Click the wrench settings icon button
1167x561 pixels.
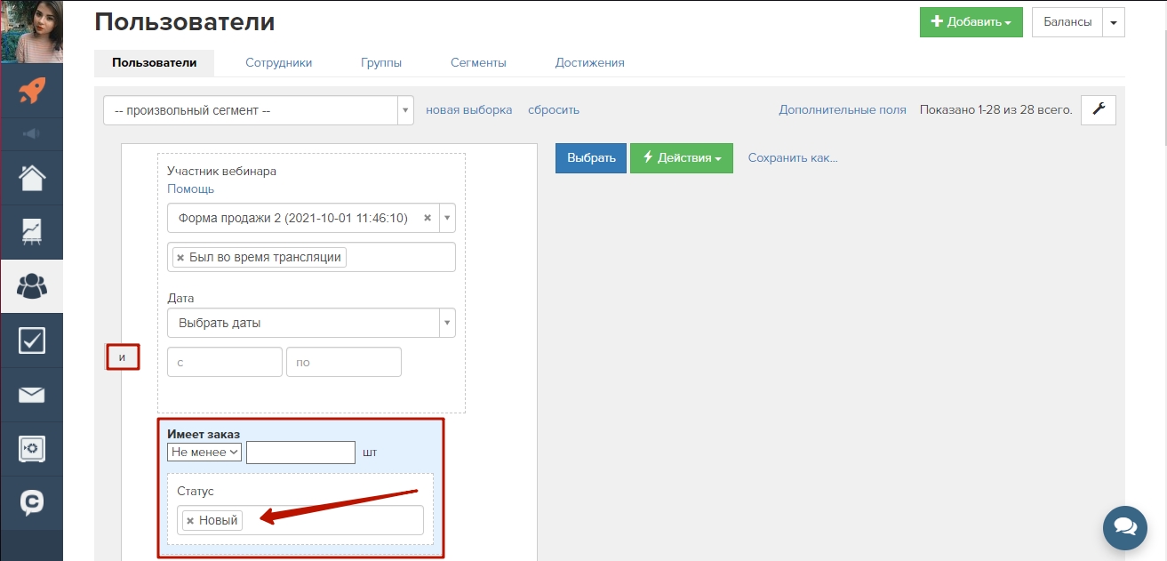point(1098,109)
